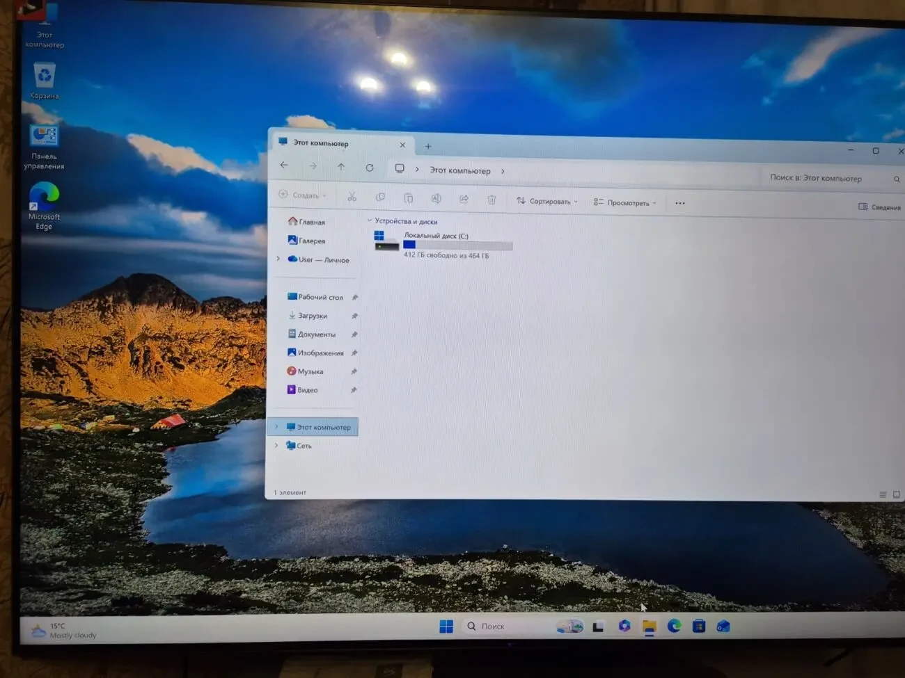Click the Up arrow navigation icon
The height and width of the screenshot is (678, 905).
click(341, 166)
